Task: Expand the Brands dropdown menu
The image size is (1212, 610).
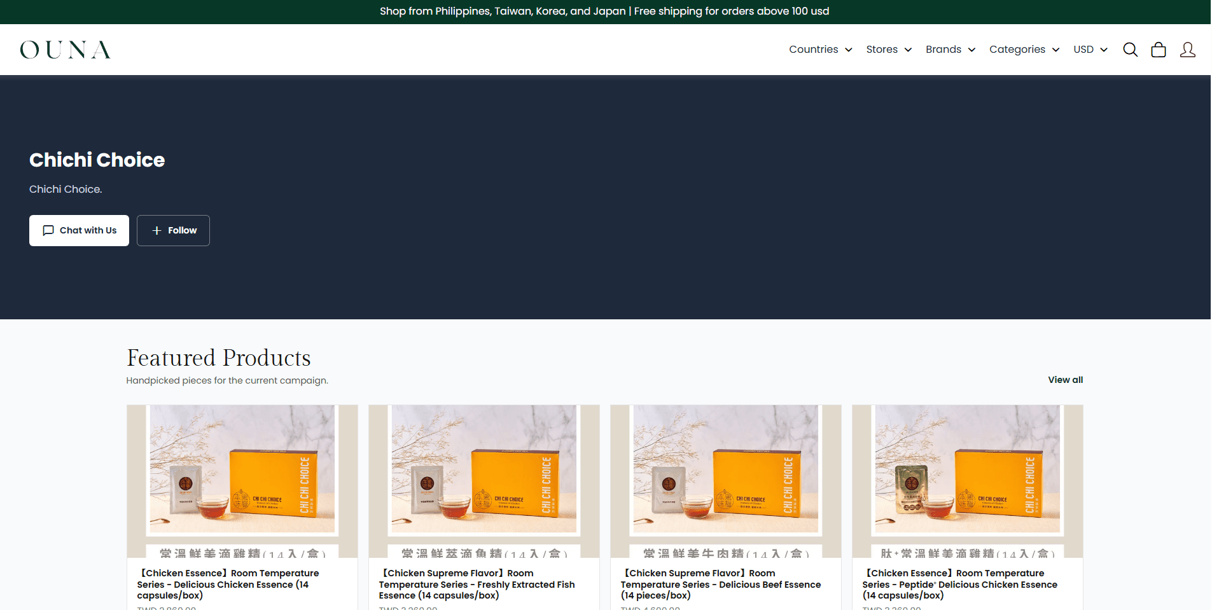Action: [951, 50]
